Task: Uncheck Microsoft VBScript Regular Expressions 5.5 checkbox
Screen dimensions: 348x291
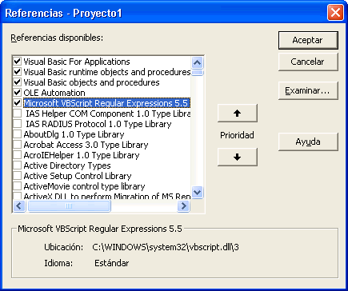Action: click(x=18, y=103)
